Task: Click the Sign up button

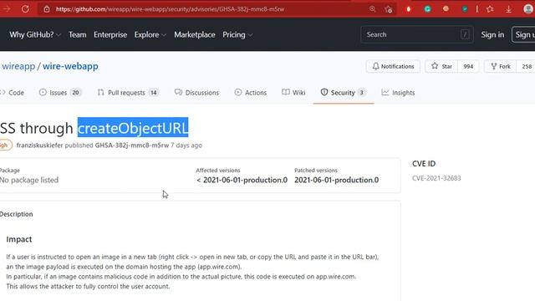Action: tap(523, 35)
